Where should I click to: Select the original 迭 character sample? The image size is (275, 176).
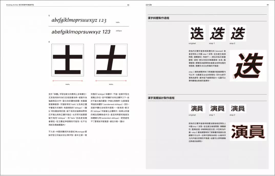(197, 33)
